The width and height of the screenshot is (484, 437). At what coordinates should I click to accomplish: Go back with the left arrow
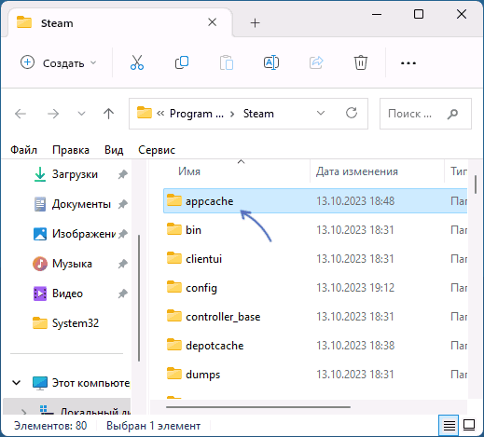click(21, 114)
